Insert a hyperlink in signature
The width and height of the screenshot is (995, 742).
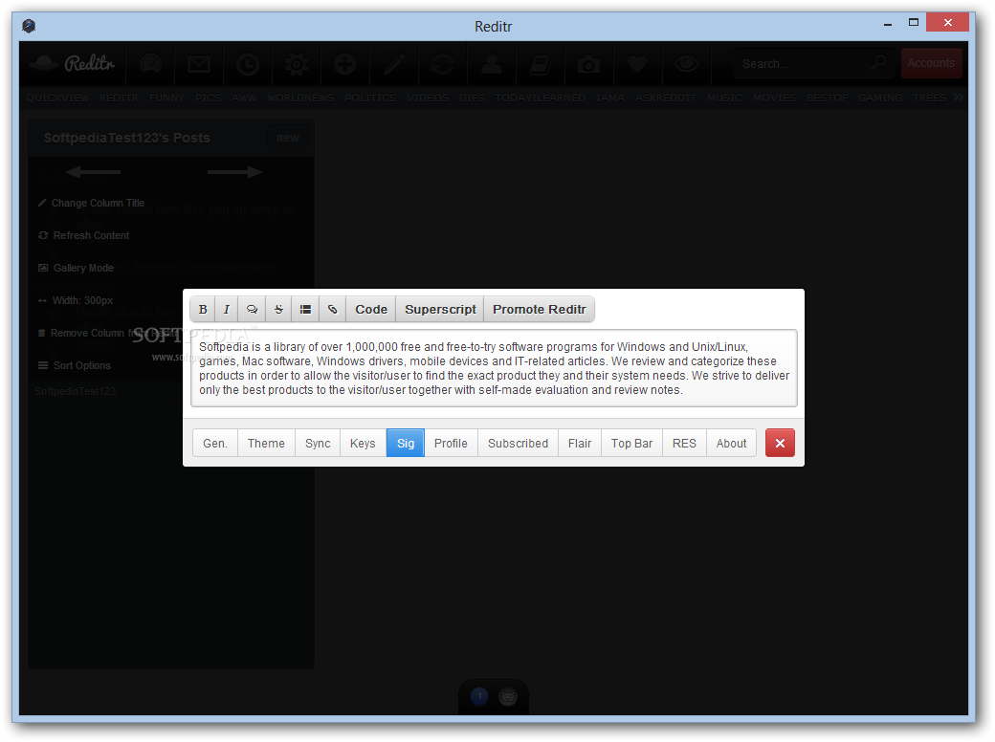click(332, 310)
